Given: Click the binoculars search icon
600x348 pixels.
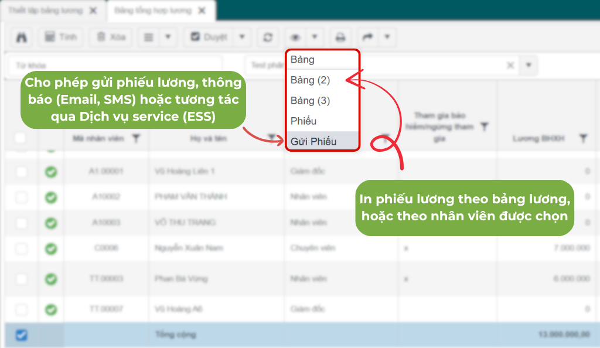Looking at the screenshot, I should [22, 37].
